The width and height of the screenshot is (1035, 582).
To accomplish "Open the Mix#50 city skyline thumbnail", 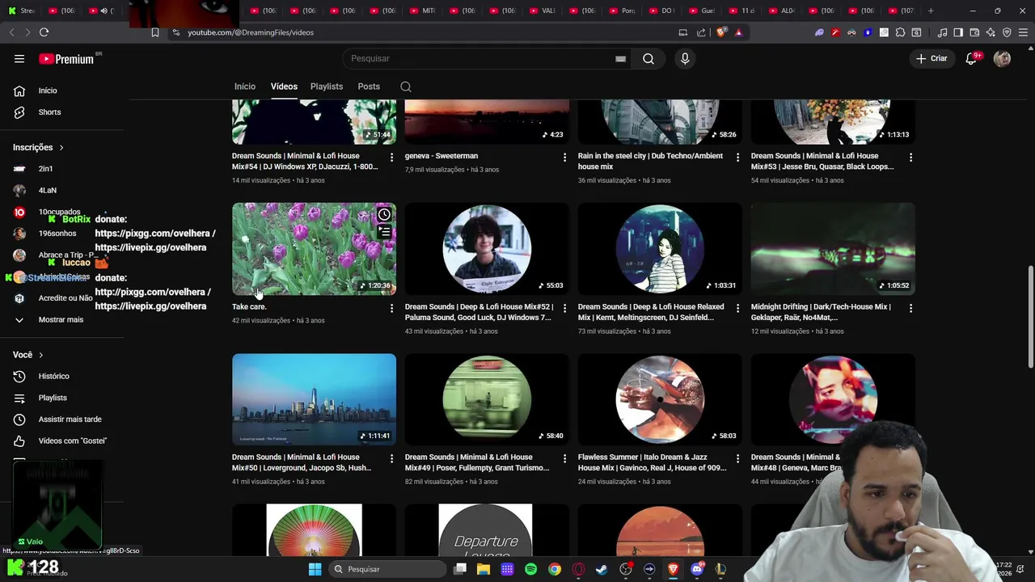I will [x=314, y=399].
